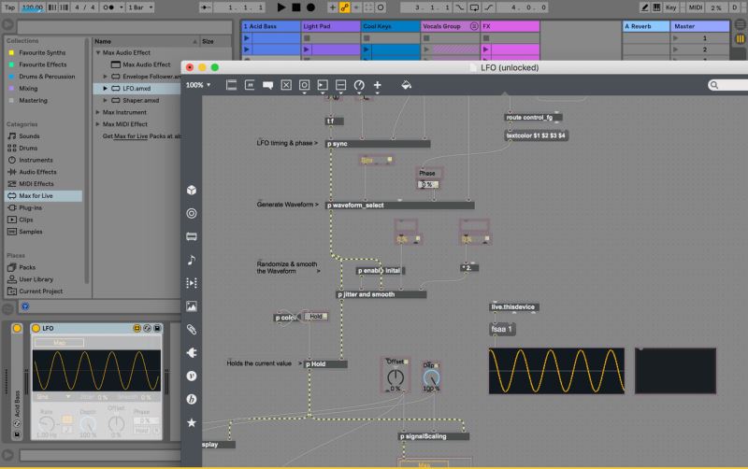This screenshot has width=748, height=469.
Task: Click the Tap tempo button
Action: [9, 7]
